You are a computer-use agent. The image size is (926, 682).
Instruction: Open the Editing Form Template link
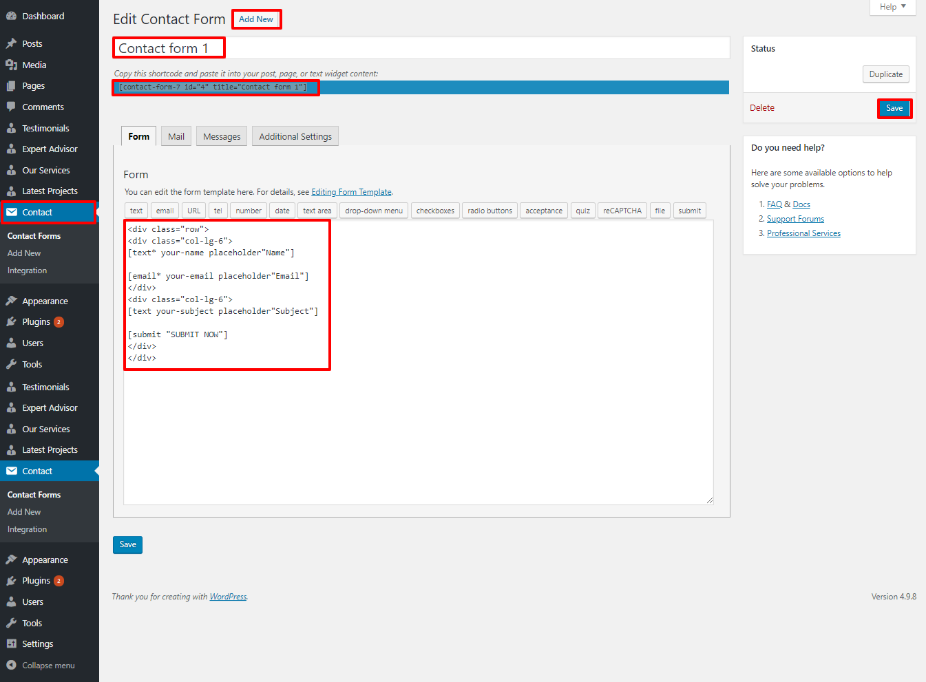click(351, 192)
